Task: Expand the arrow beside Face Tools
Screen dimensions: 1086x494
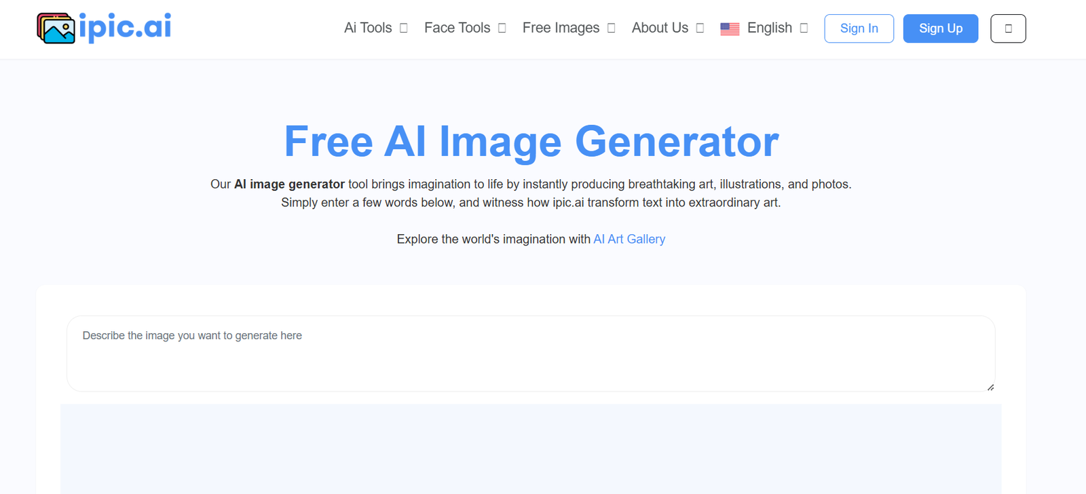Action: 502,28
